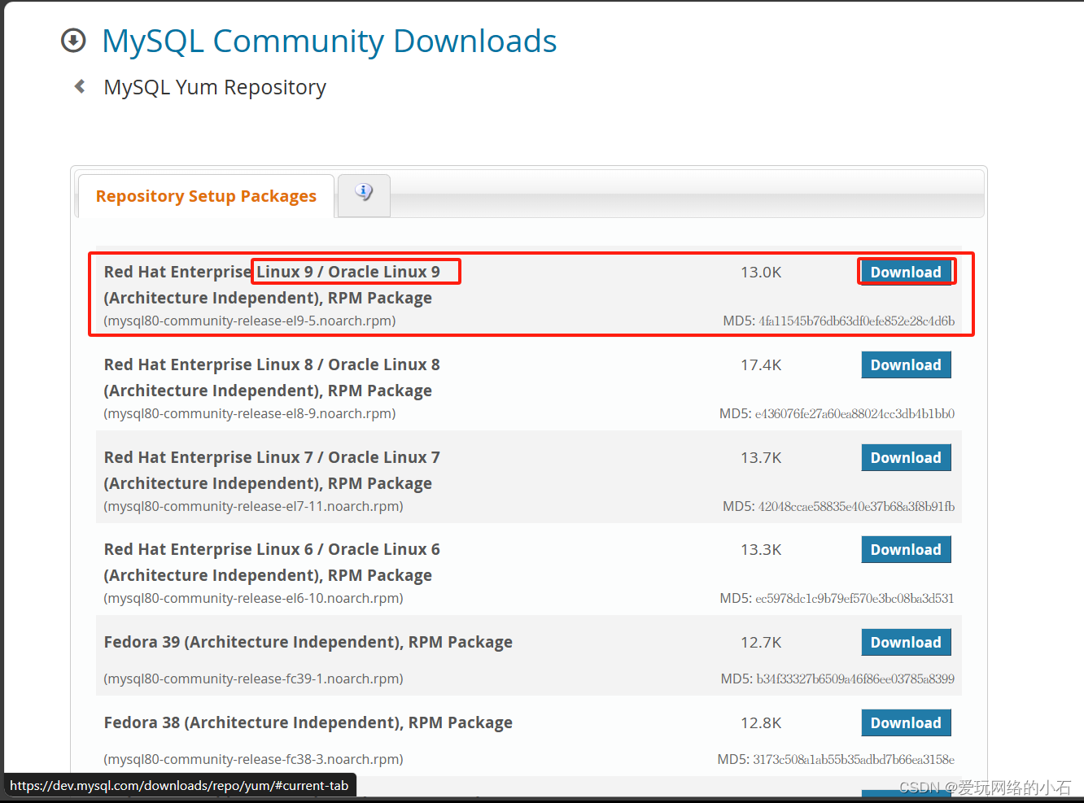Select filename mysql80-community-release-fc39-1.noarch.rpm
Screen dimensions: 1084x803
click(253, 679)
